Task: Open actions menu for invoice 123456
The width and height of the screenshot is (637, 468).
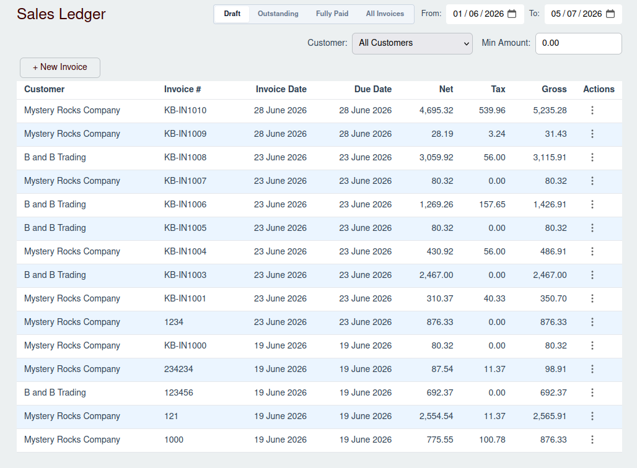Action: pos(592,393)
